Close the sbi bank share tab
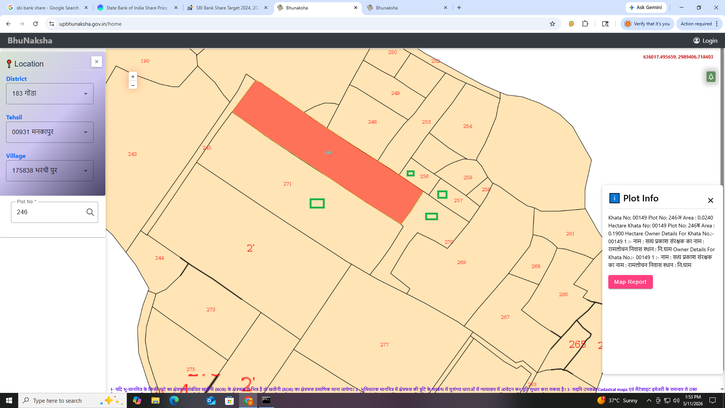Screen dimensions: 725x408 click(86, 8)
